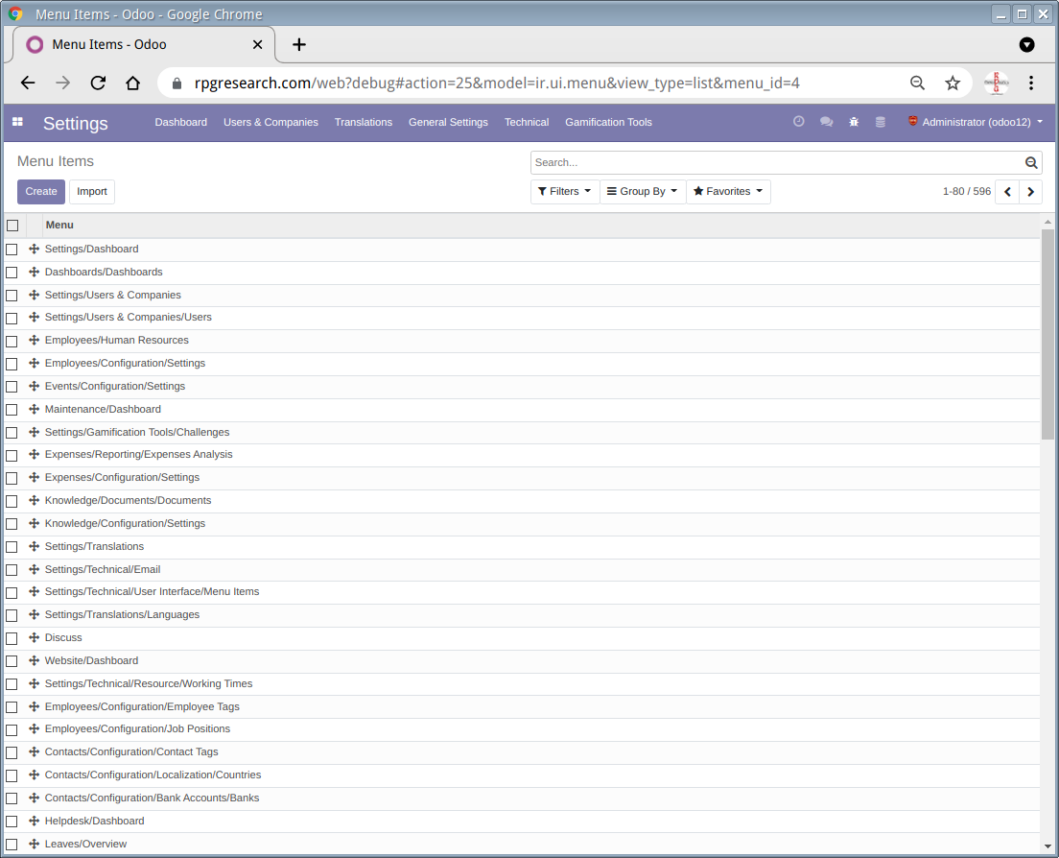Go to previous page of records

coord(1007,192)
